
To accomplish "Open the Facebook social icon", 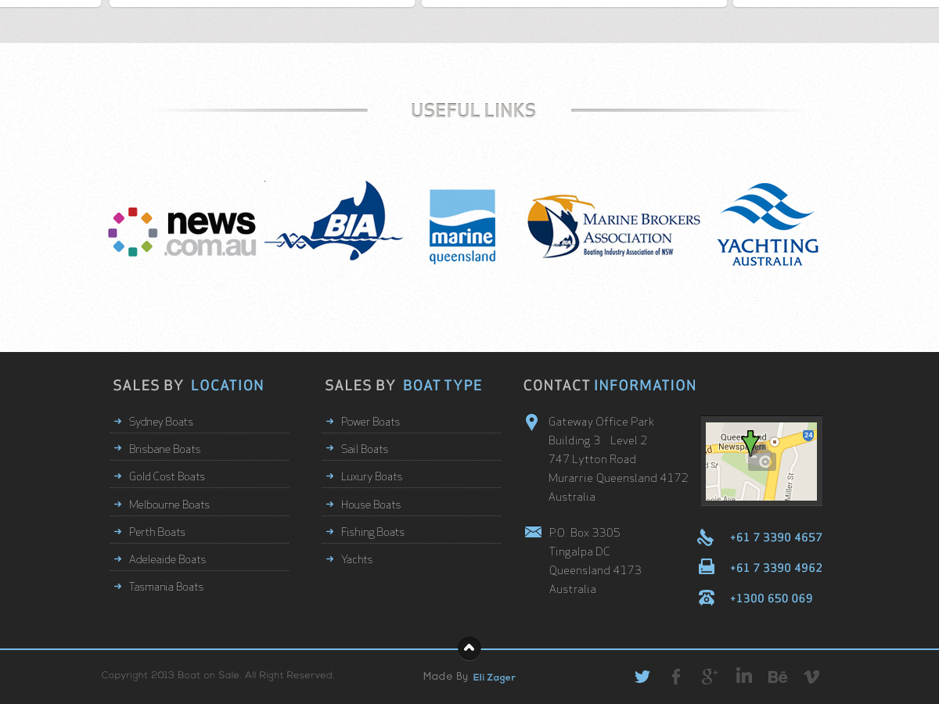I will pyautogui.click(x=676, y=677).
